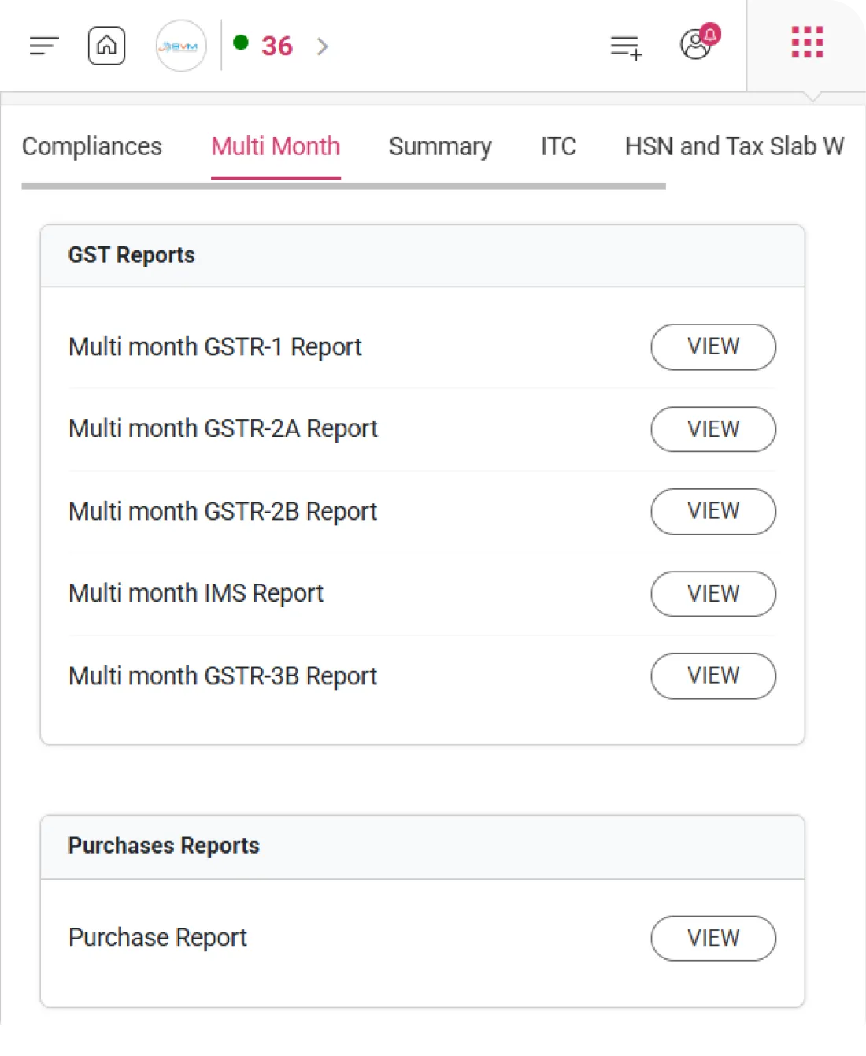Viewport: 866px width, 1056px height.
Task: Select the 'Multi month GSTR-2B Report' label
Action: 223,512
